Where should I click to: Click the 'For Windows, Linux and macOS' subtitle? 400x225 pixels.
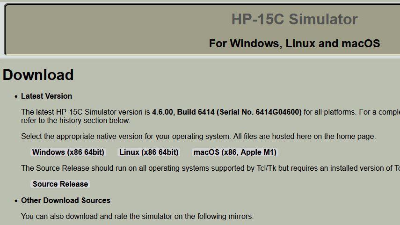click(x=294, y=44)
